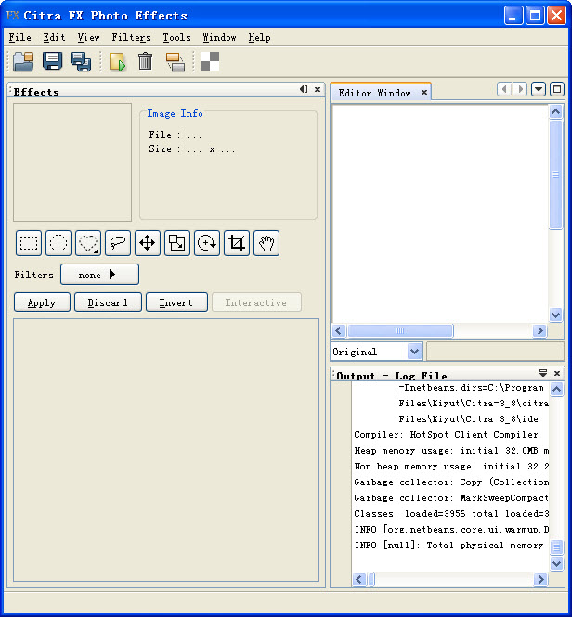Select the resize/scale tool
This screenshot has height=617, width=572.
pos(177,243)
